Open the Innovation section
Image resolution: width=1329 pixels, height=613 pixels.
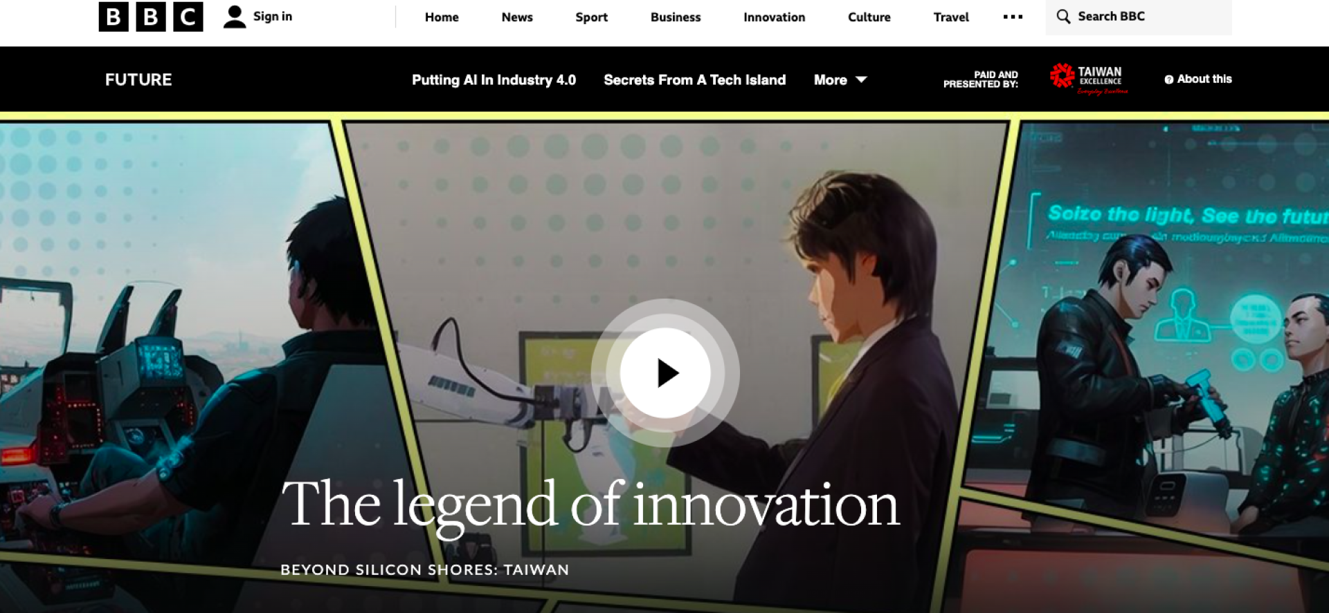(774, 17)
